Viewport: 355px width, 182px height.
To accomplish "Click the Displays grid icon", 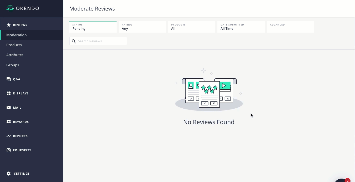I will pos(9,93).
